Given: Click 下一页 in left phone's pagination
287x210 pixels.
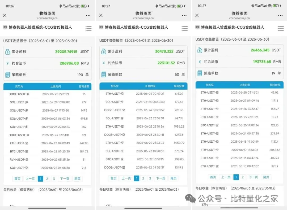Looking at the screenshot, I should pos(65,179).
